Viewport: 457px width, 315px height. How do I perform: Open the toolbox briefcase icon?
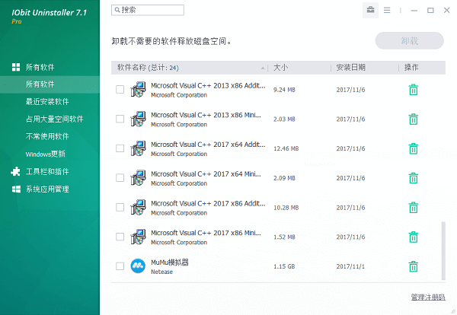pyautogui.click(x=370, y=10)
